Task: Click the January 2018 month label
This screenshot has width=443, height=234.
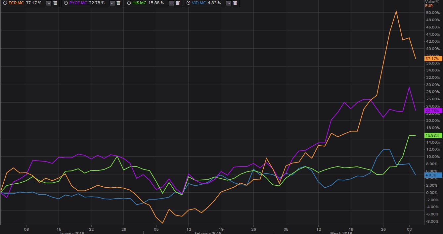Action: point(72,233)
